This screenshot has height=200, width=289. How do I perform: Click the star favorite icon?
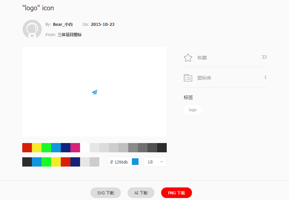click(188, 58)
